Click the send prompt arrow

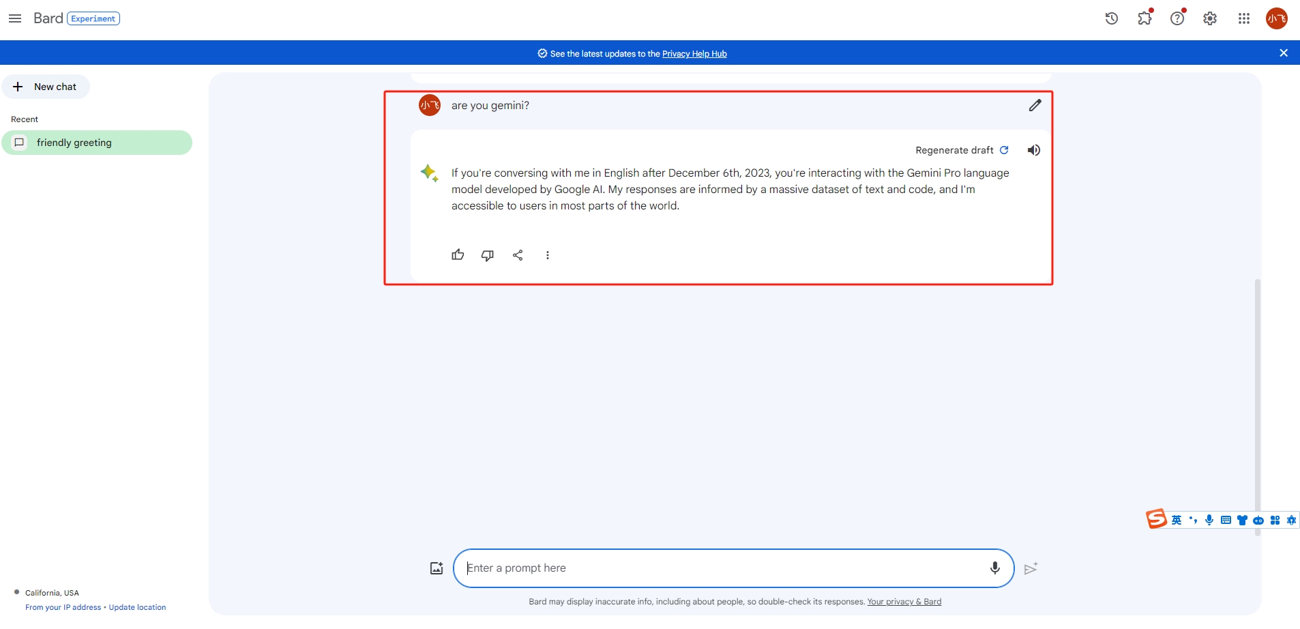1031,568
